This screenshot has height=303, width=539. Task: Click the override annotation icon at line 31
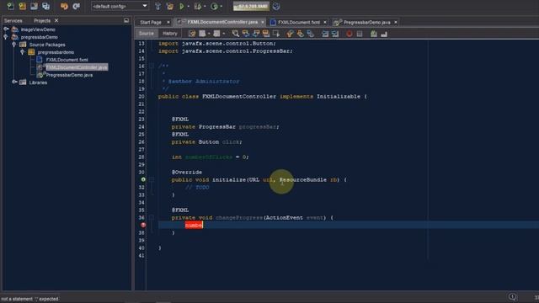(143, 179)
